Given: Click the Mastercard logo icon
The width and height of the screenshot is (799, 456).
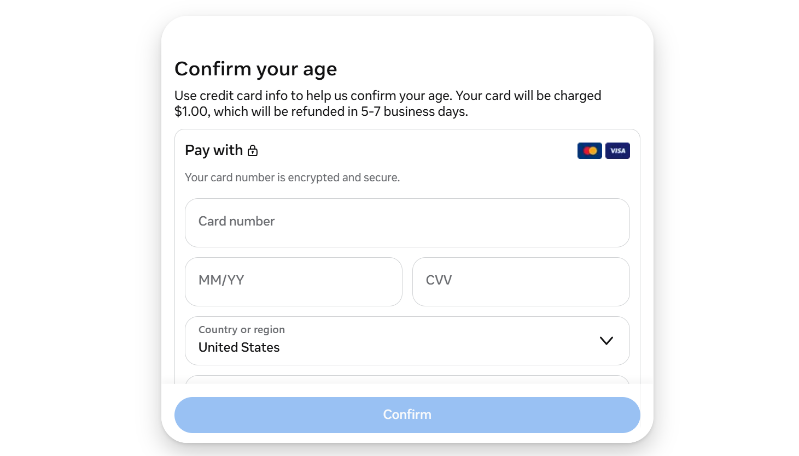Looking at the screenshot, I should pyautogui.click(x=590, y=151).
